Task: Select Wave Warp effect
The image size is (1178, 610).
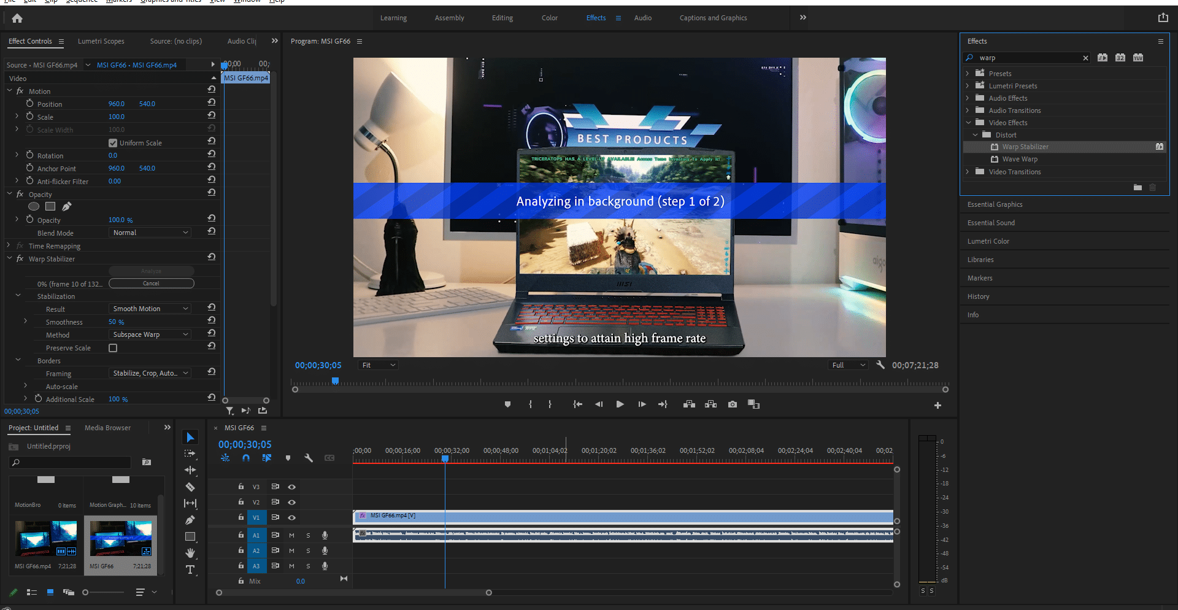Action: tap(1020, 159)
